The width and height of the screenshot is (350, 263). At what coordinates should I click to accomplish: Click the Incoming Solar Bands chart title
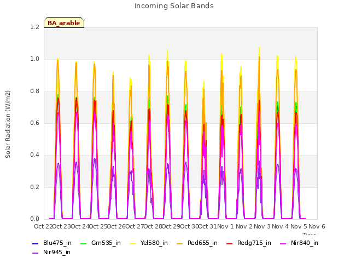tap(174, 6)
